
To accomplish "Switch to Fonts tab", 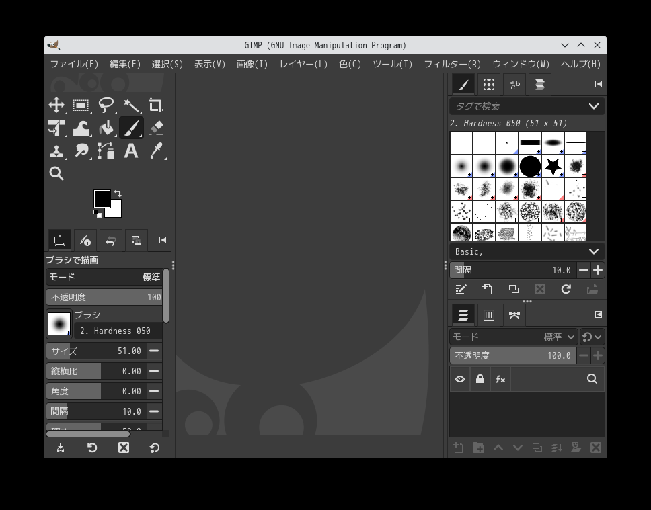I will [514, 85].
